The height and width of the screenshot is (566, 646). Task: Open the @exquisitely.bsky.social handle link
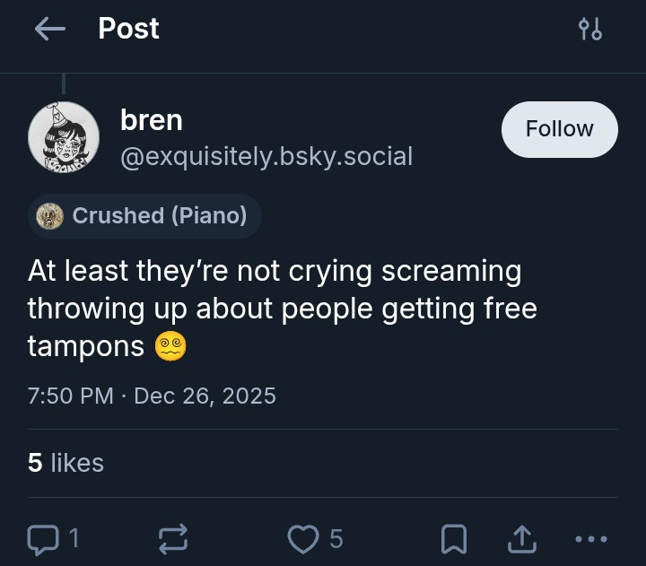click(x=266, y=157)
